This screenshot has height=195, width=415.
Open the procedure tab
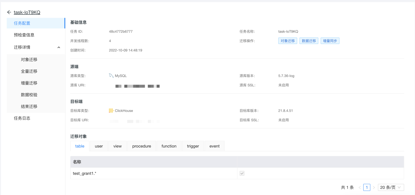[x=142, y=146]
